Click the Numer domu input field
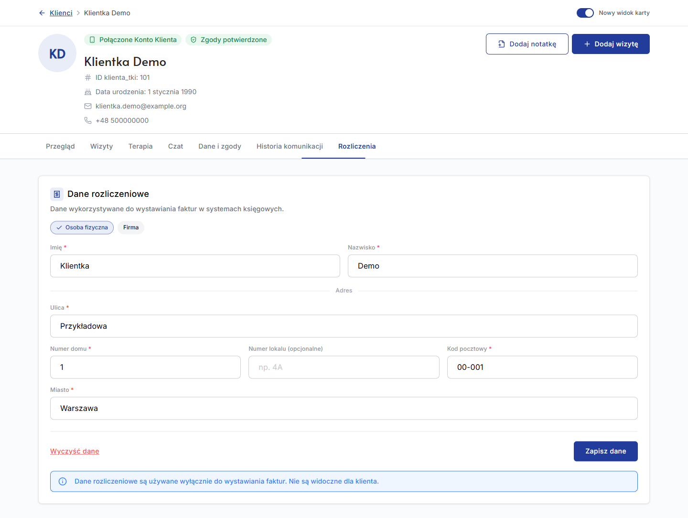 (x=145, y=367)
